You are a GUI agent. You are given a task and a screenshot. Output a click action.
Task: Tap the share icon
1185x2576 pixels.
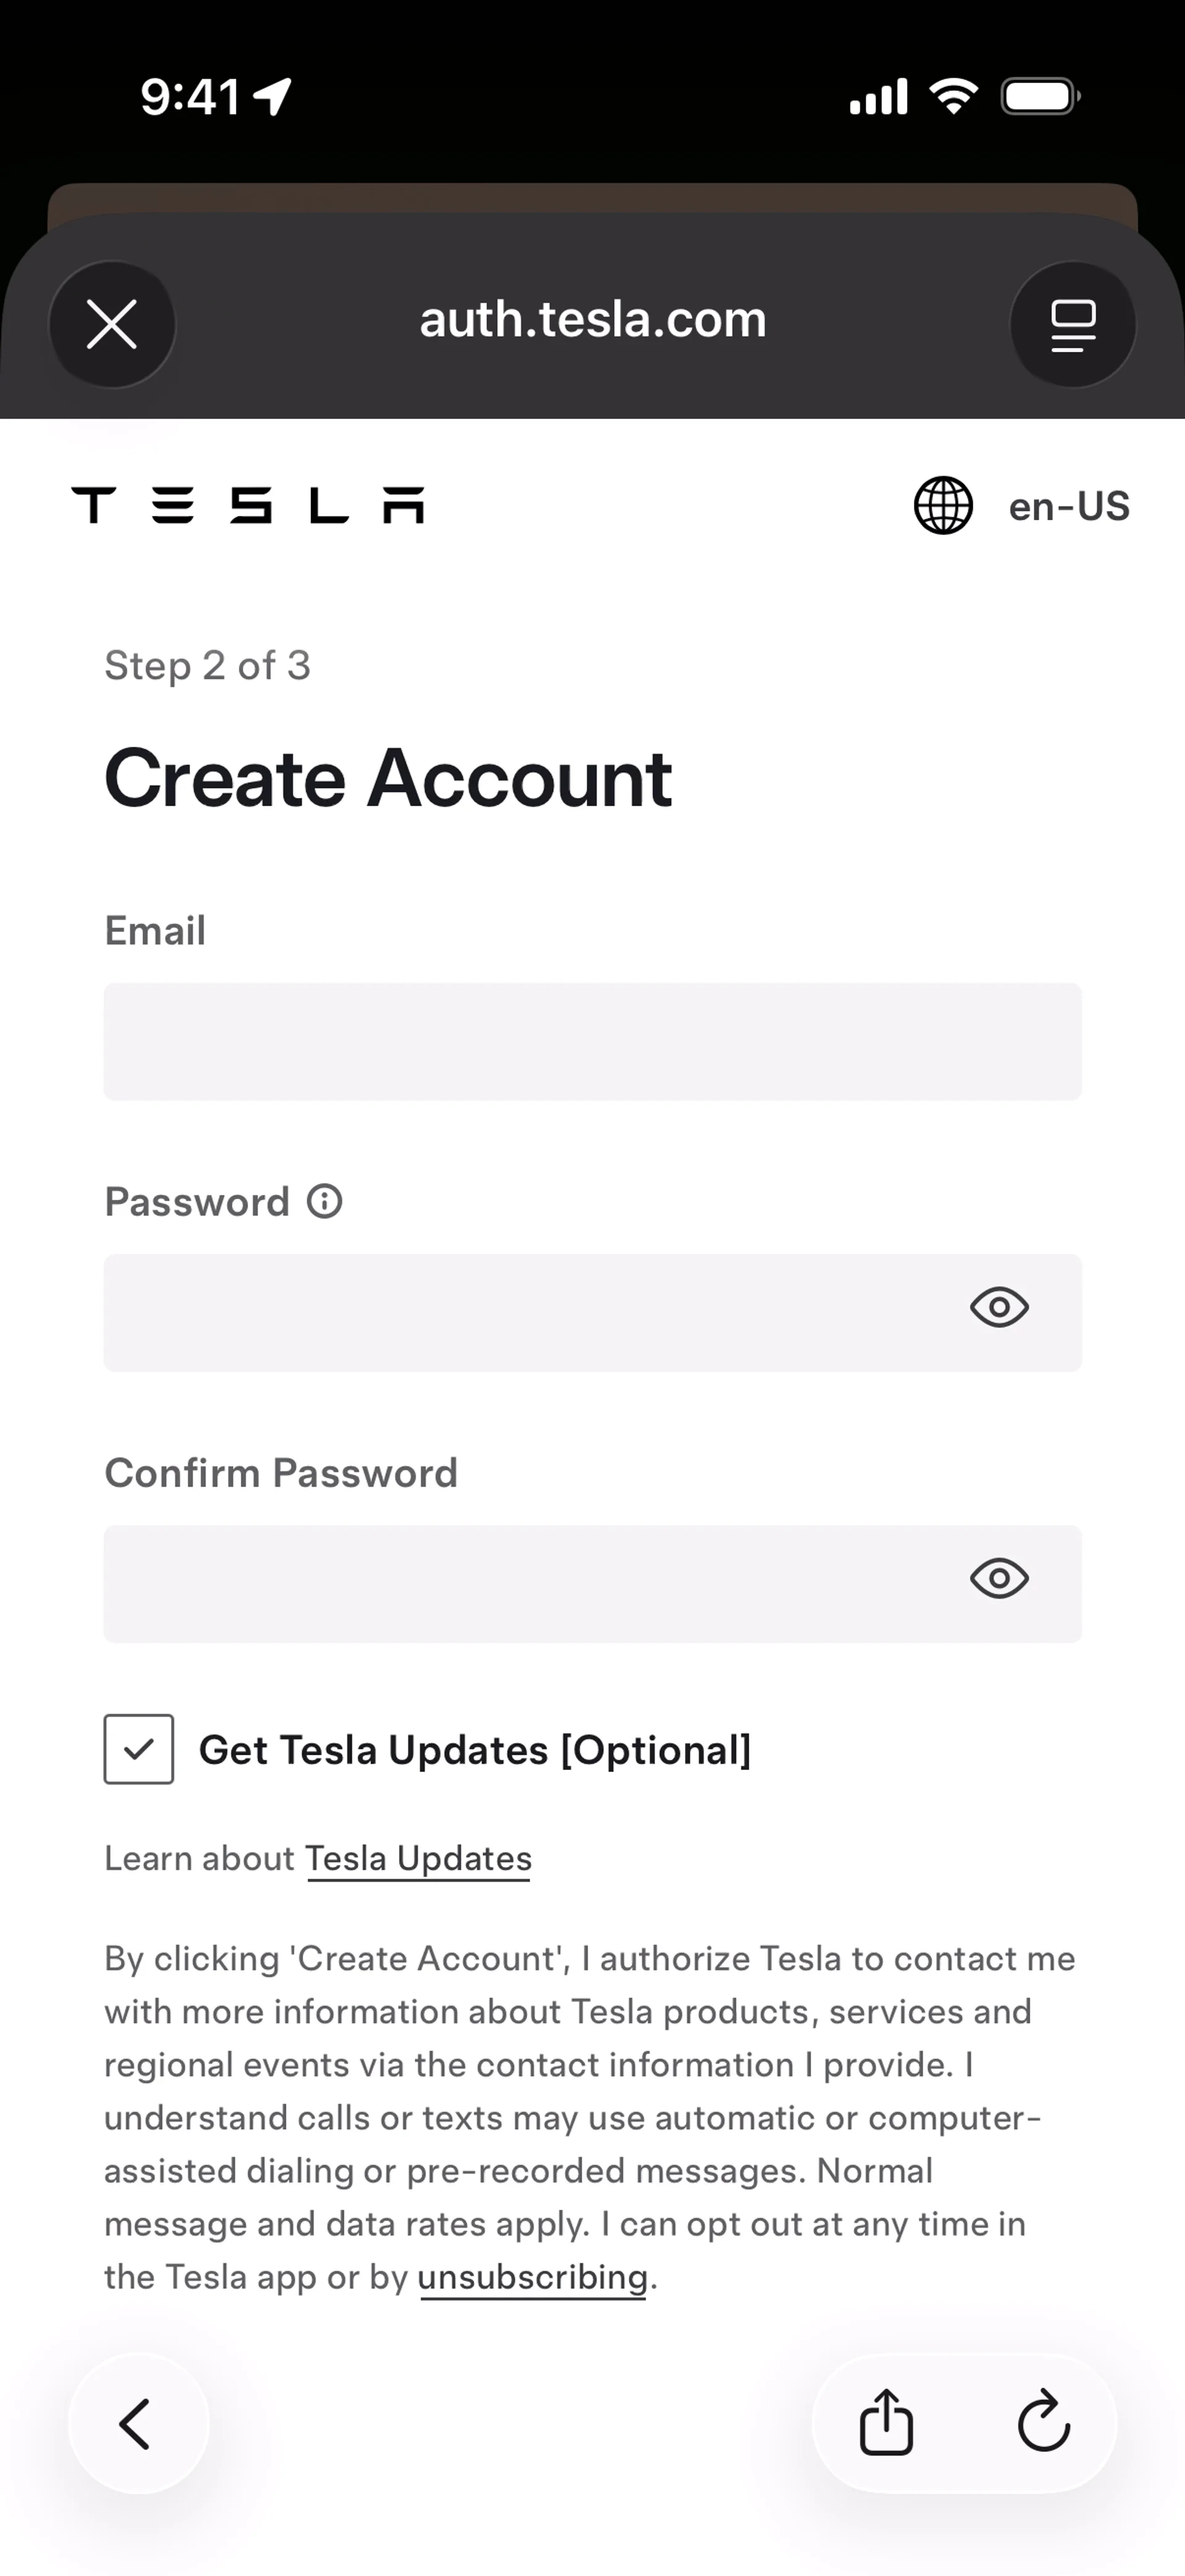(886, 2424)
